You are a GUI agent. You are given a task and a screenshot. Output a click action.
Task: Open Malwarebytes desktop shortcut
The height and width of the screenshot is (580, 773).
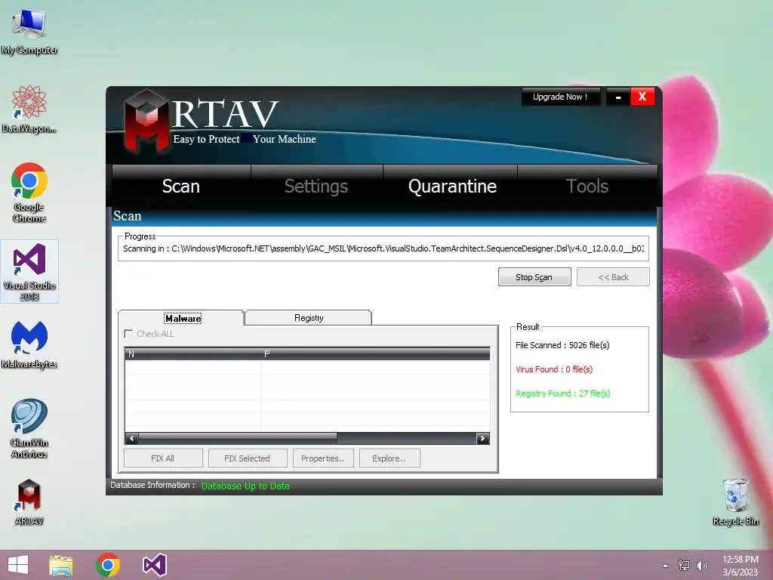[x=29, y=344]
